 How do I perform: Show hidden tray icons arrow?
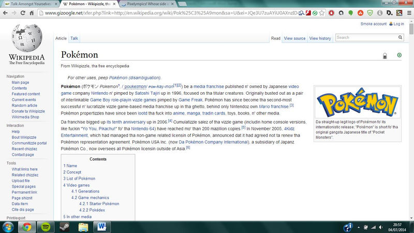(359, 227)
